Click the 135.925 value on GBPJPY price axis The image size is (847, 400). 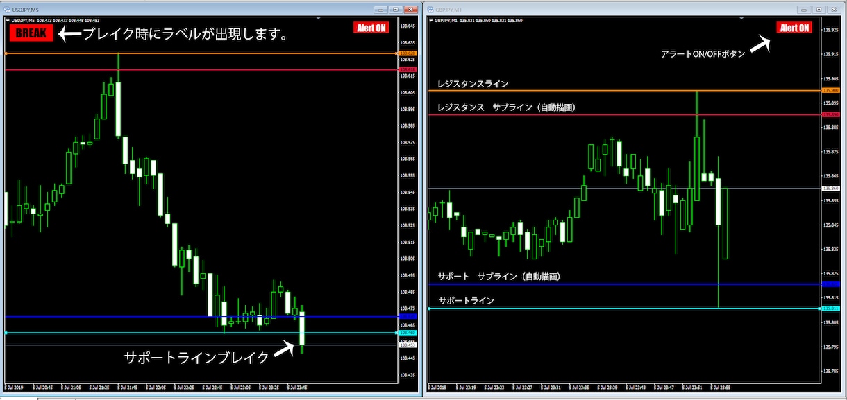point(831,30)
